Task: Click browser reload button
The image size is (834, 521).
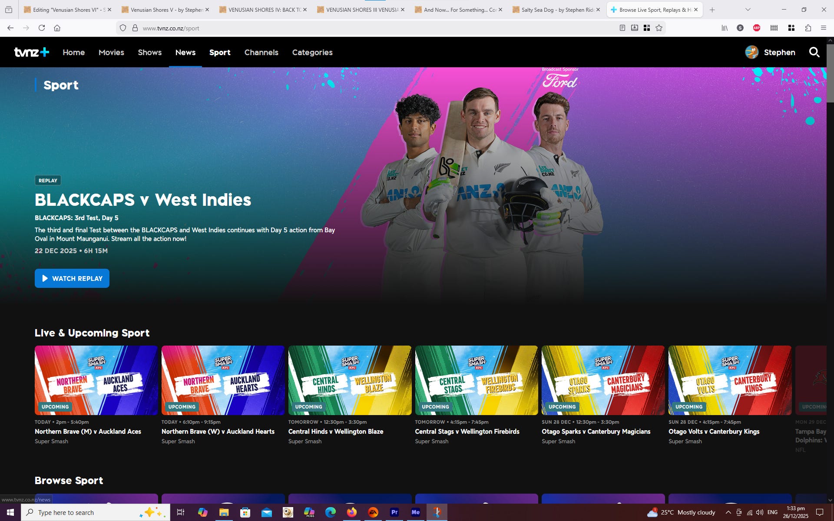Action: (x=42, y=28)
